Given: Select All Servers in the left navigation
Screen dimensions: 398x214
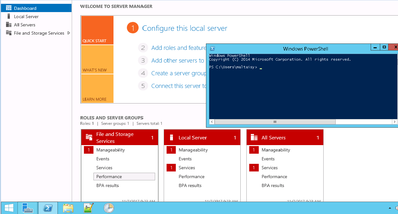Looking at the screenshot, I should (x=24, y=25).
